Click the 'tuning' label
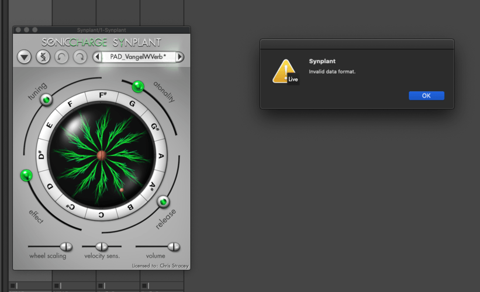 pyautogui.click(x=37, y=91)
